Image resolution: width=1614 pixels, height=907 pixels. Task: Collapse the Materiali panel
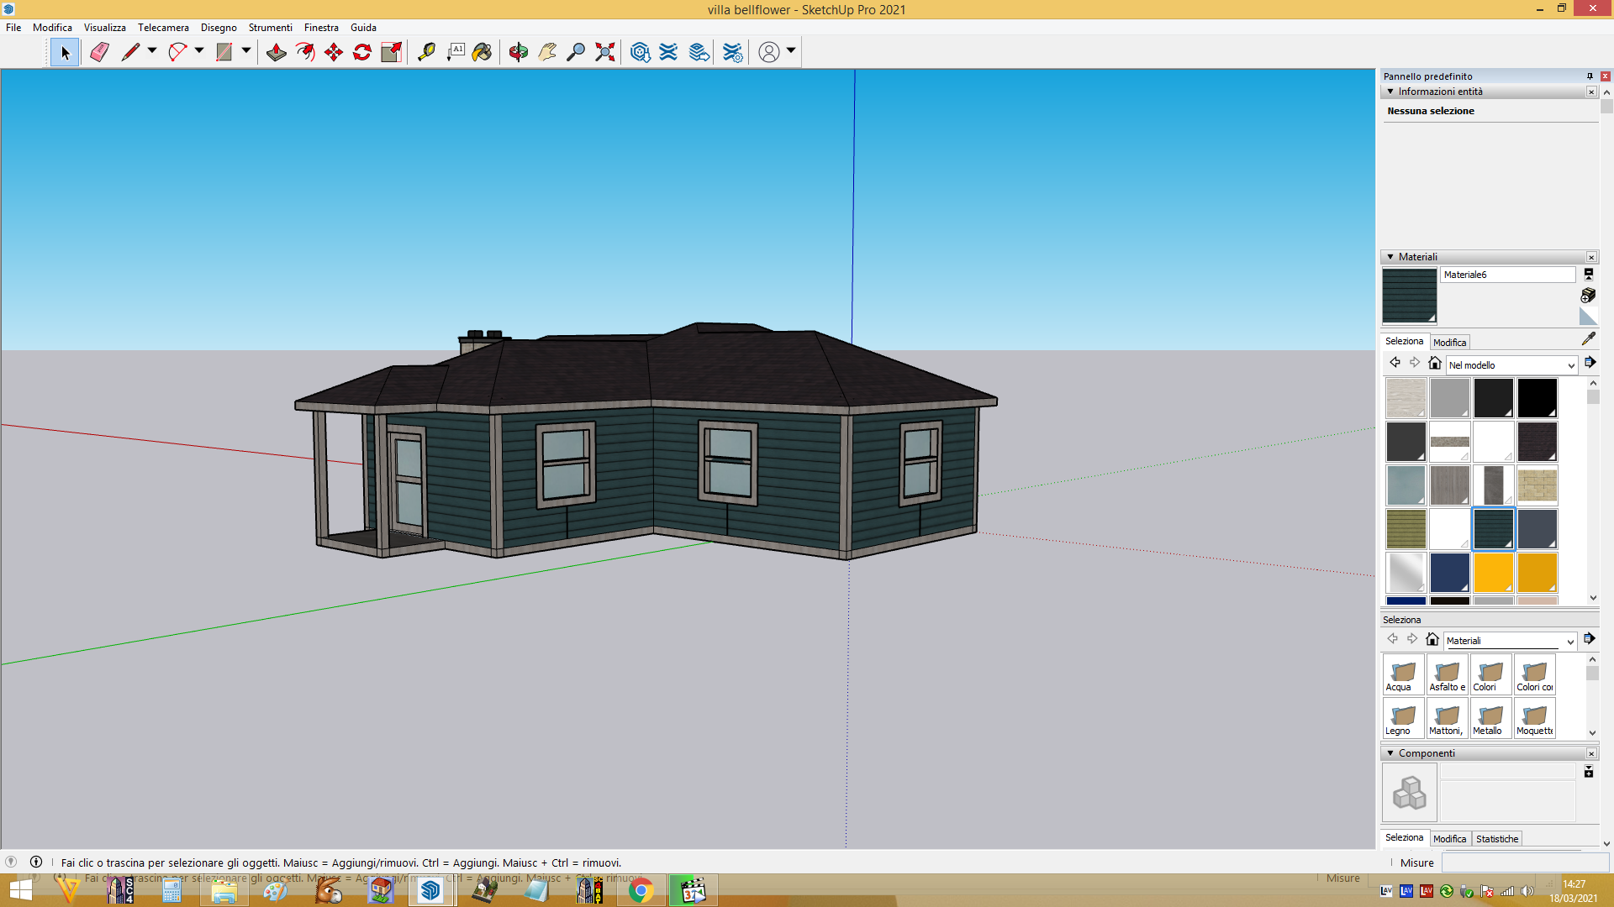1390,257
